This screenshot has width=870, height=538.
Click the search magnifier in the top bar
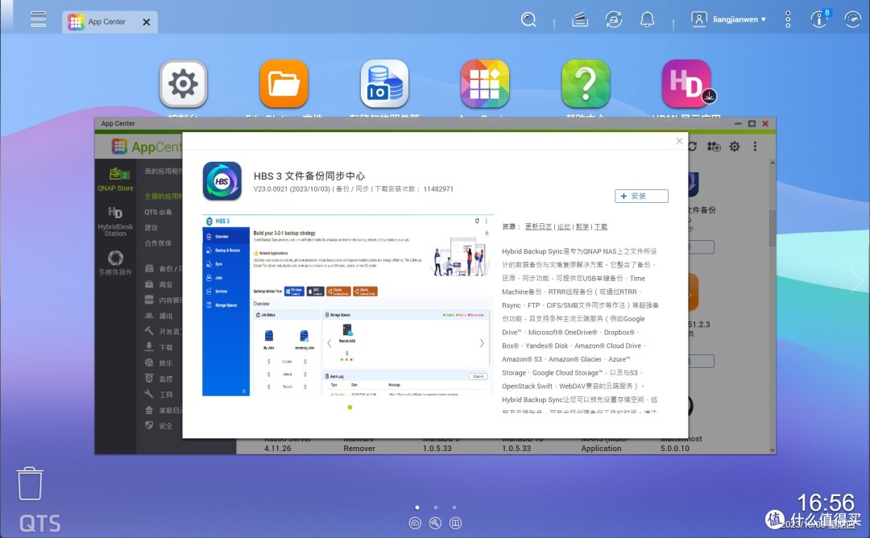(528, 20)
